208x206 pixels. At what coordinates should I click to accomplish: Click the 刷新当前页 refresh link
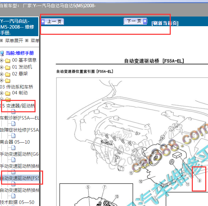point(165,23)
